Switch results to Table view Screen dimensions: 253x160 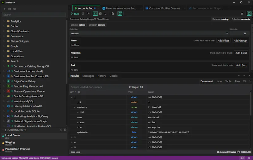point(228,81)
